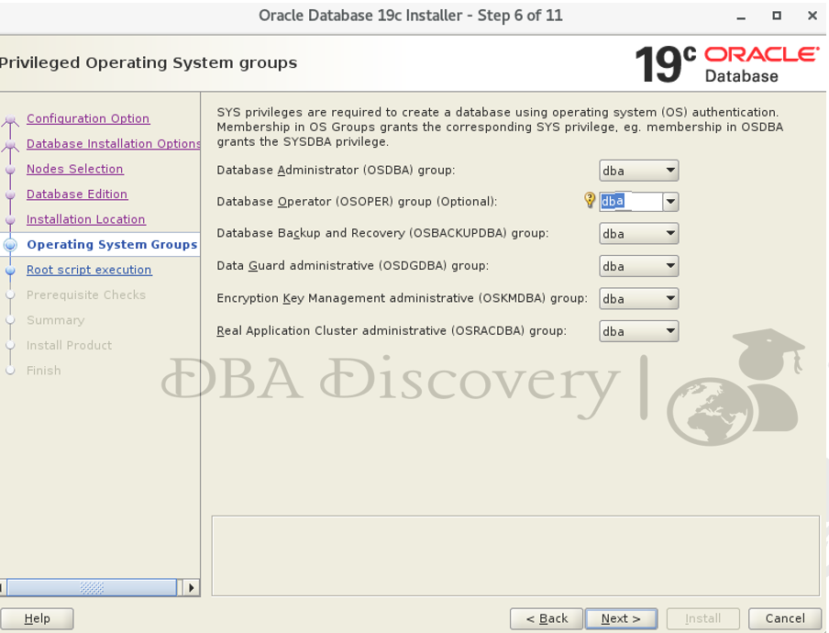Viewport: 829px width, 633px height.
Task: Open the Database Edition step
Action: click(x=77, y=194)
